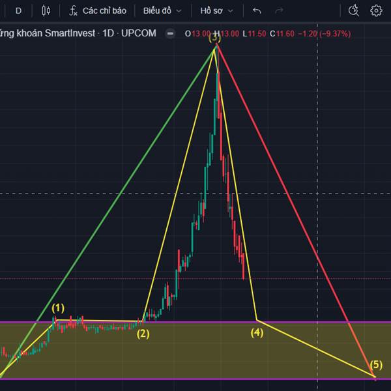
Task: Select wave label (1) on chart
Action: click(58, 308)
